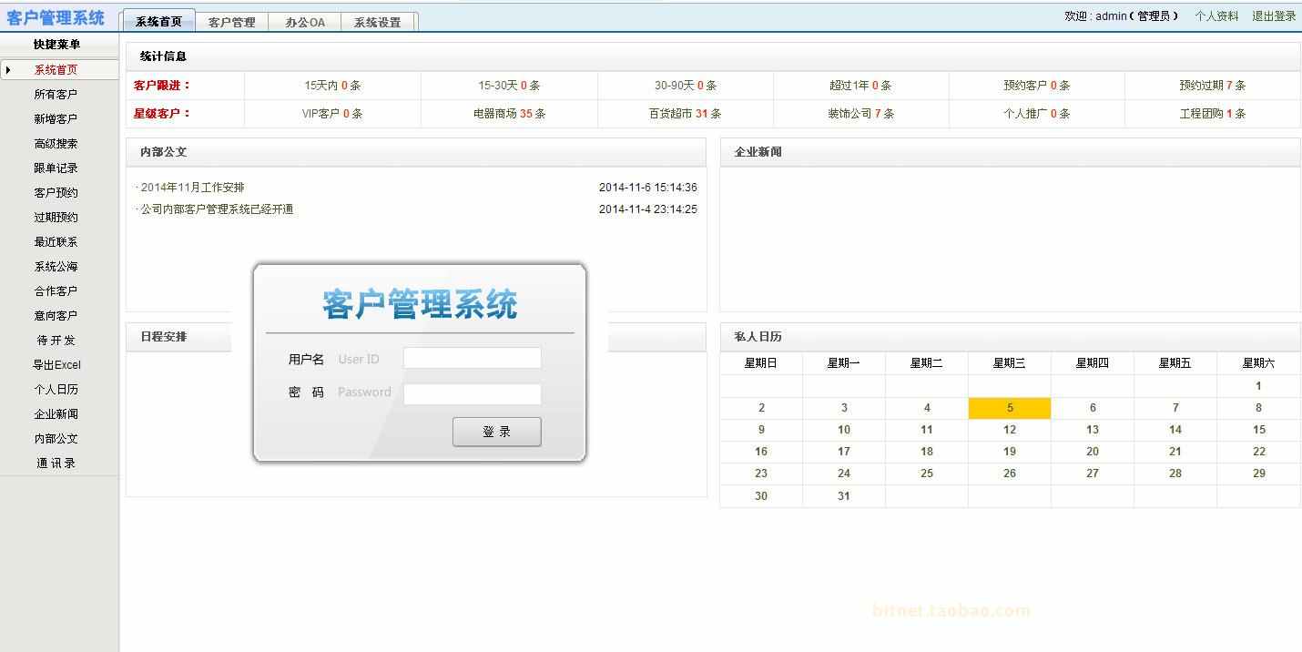Click 导出Excel in the sidebar
This screenshot has width=1302, height=652.
pyautogui.click(x=56, y=365)
